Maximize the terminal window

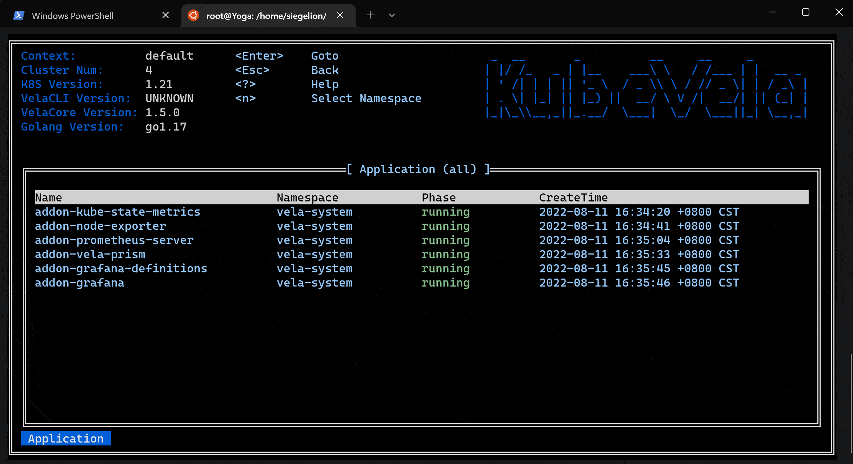(x=805, y=12)
